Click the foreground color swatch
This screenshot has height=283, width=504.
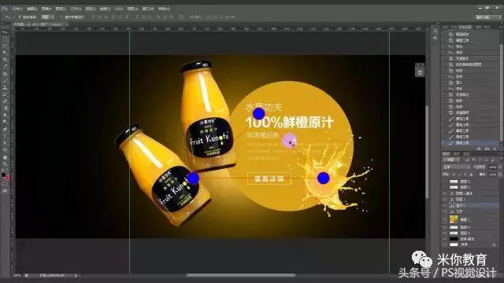3,175
